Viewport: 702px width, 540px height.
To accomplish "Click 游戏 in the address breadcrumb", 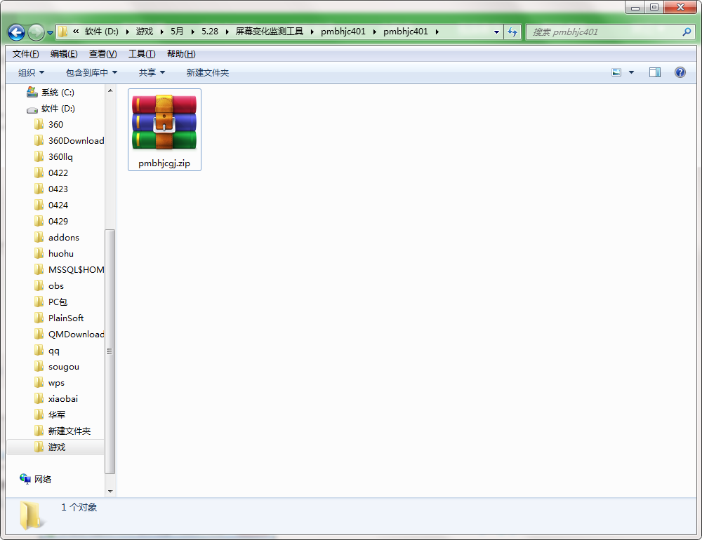I will pyautogui.click(x=145, y=32).
